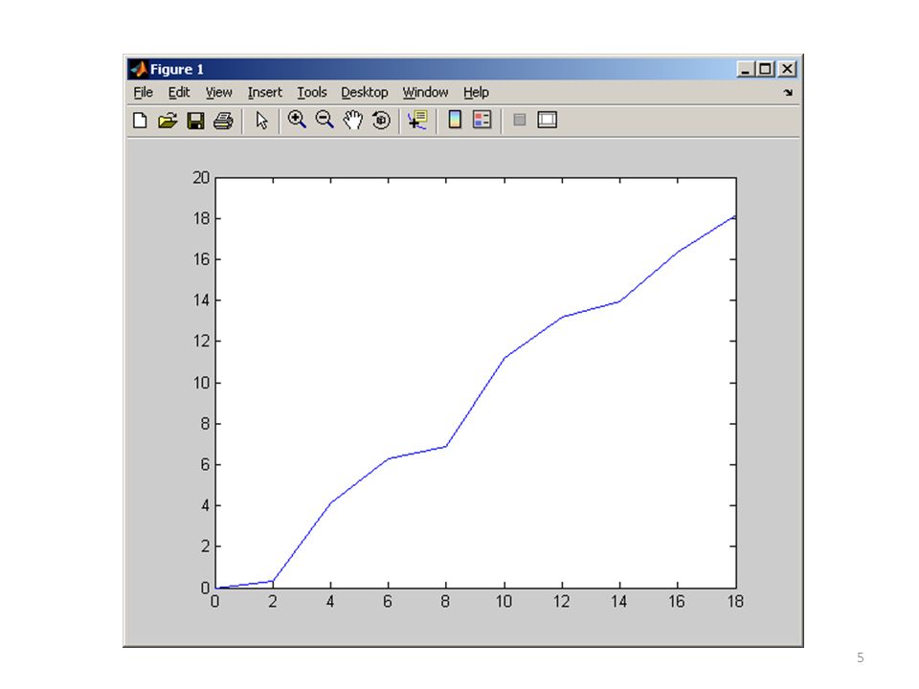Maximize the Figure 1 window
This screenshot has height=689, width=919.
coord(765,69)
